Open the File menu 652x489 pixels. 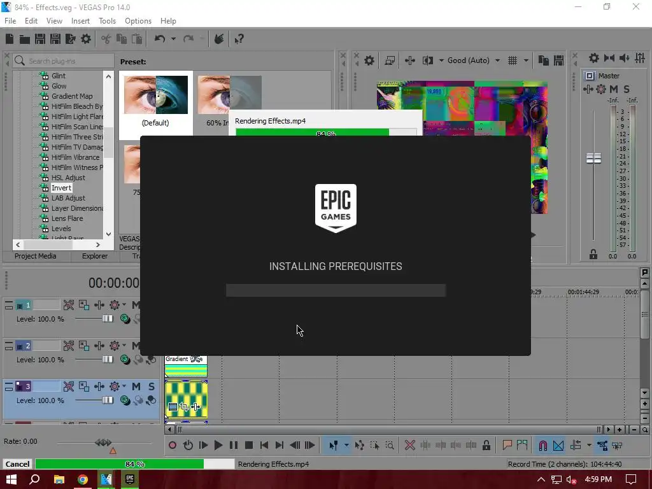pyautogui.click(x=10, y=21)
